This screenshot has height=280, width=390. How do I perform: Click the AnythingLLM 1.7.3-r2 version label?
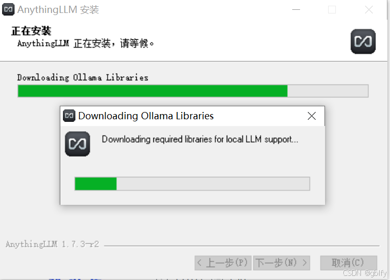click(52, 244)
